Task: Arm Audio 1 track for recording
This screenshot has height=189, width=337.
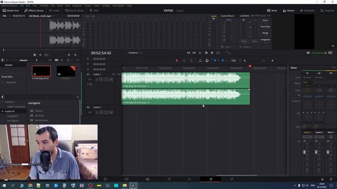Action: (101, 79)
